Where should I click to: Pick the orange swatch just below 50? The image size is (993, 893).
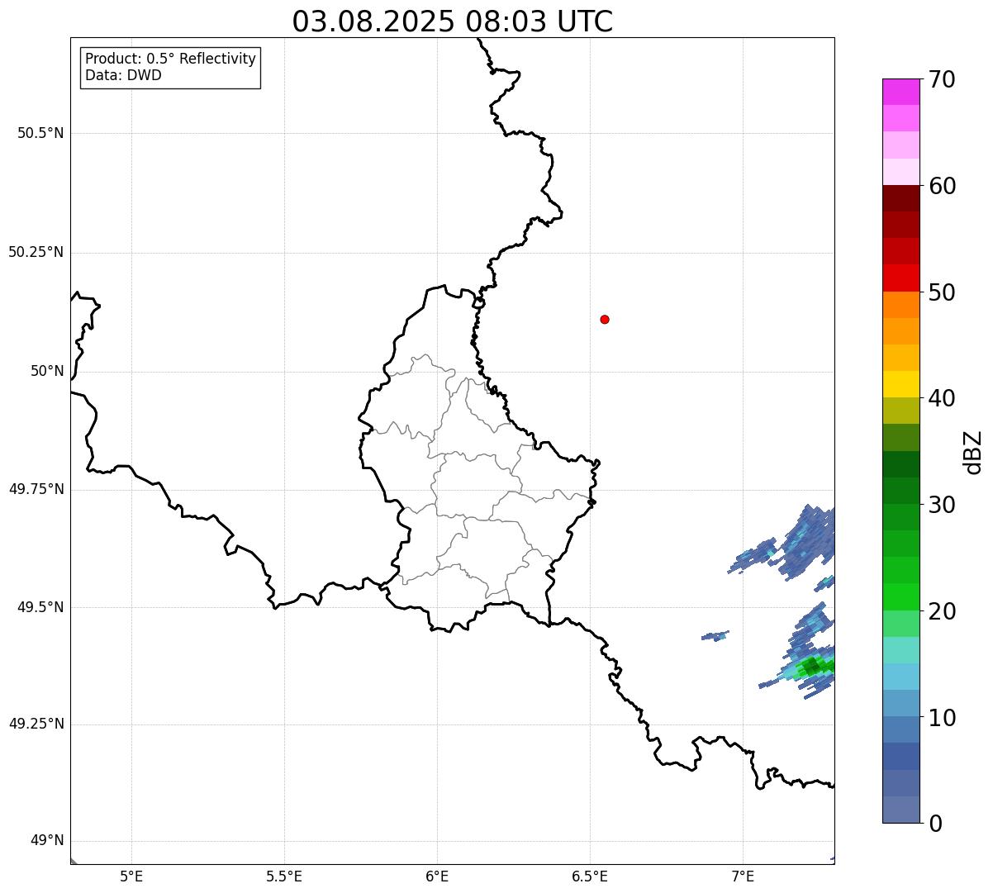click(x=901, y=305)
